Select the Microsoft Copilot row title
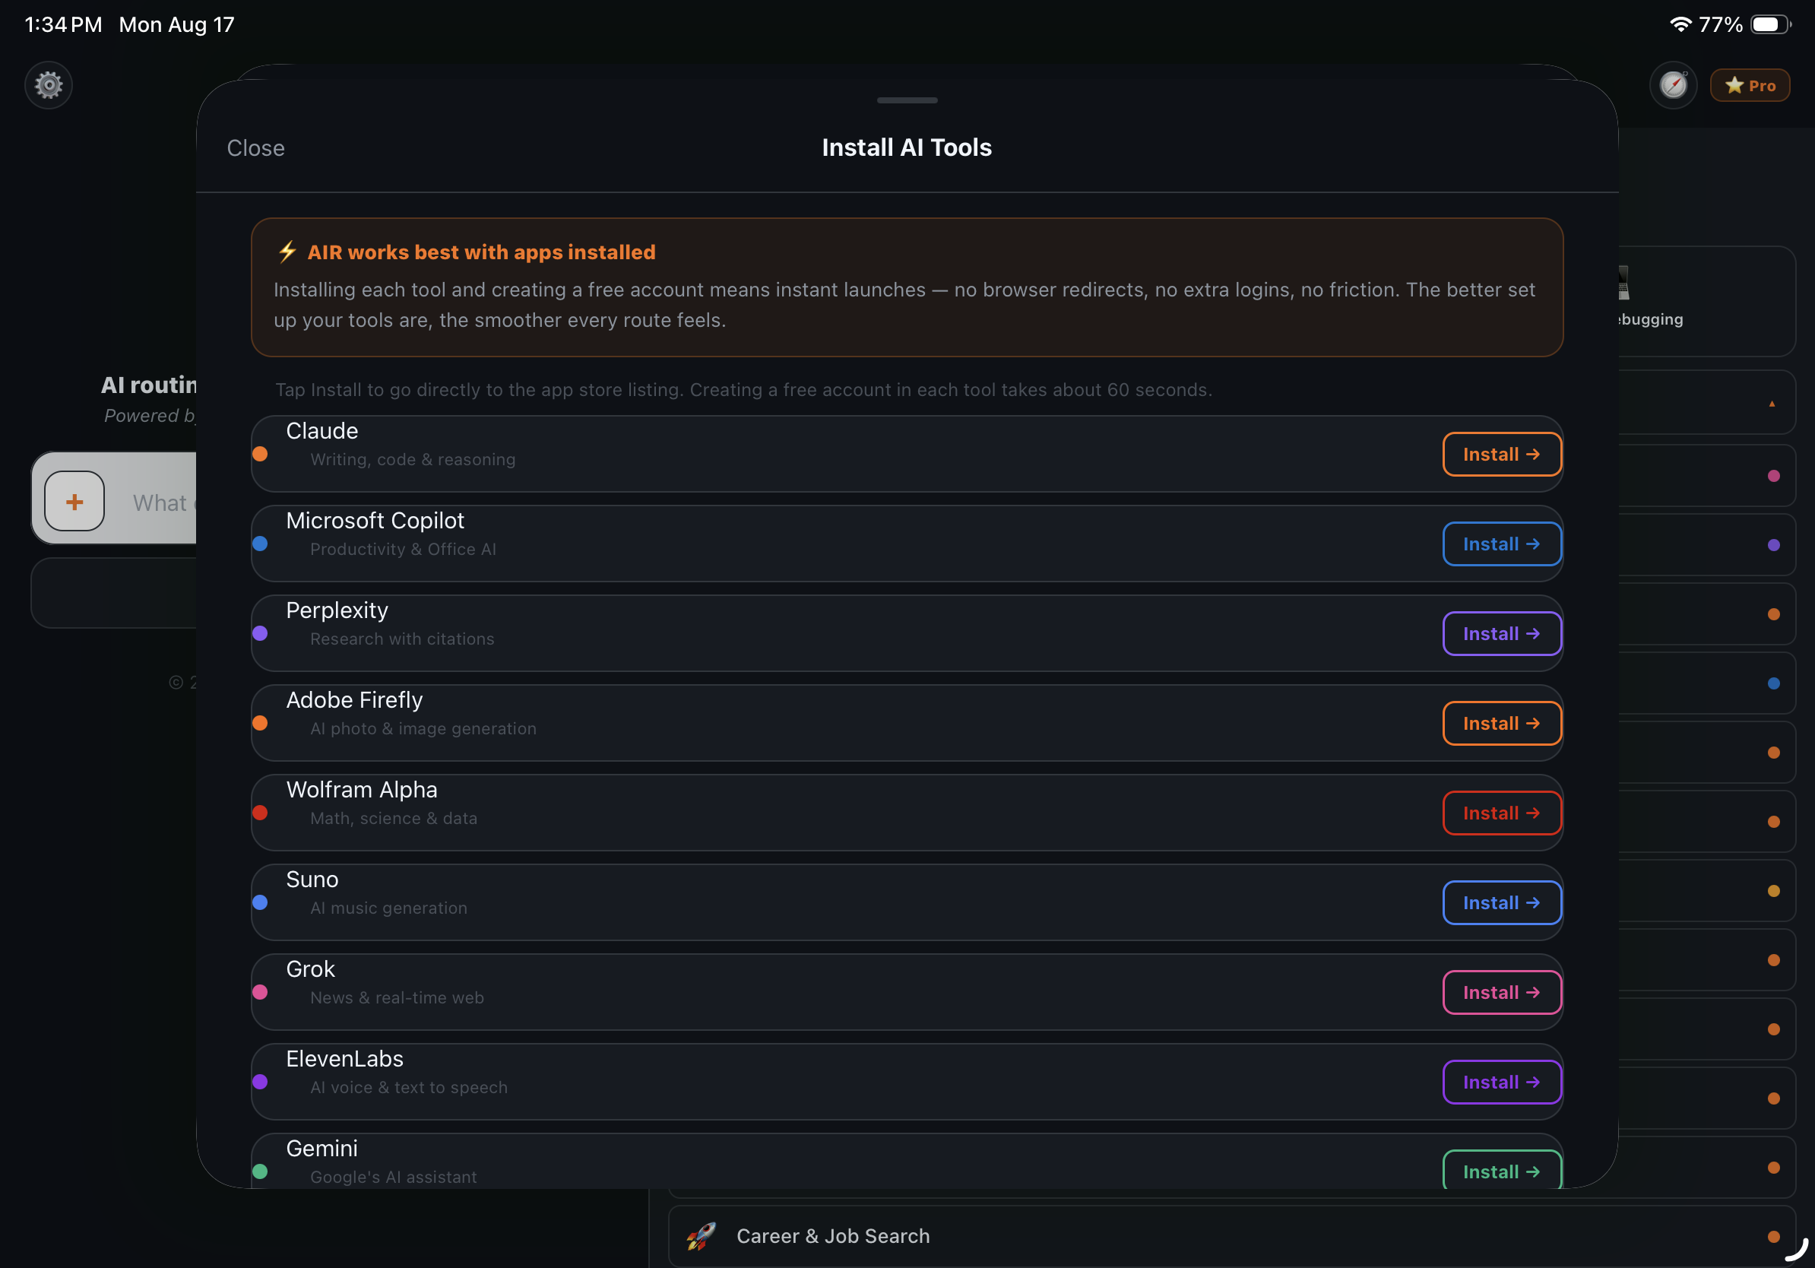This screenshot has height=1268, width=1815. click(375, 521)
